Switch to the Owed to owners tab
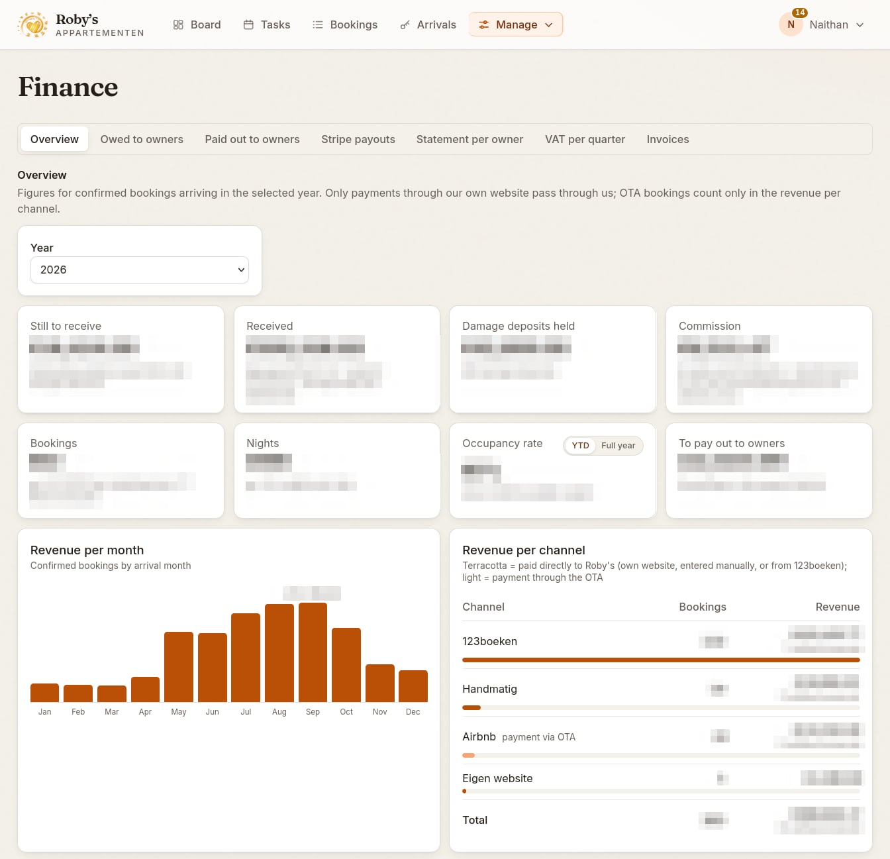The height and width of the screenshot is (859, 890). (142, 139)
